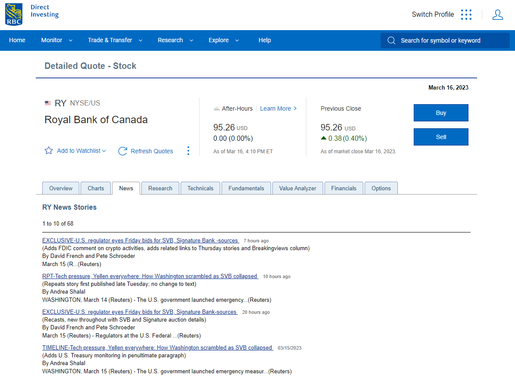Screen dimensions: 515x378
Task: Open the 7 hours ago SVB story
Action: pos(140,241)
